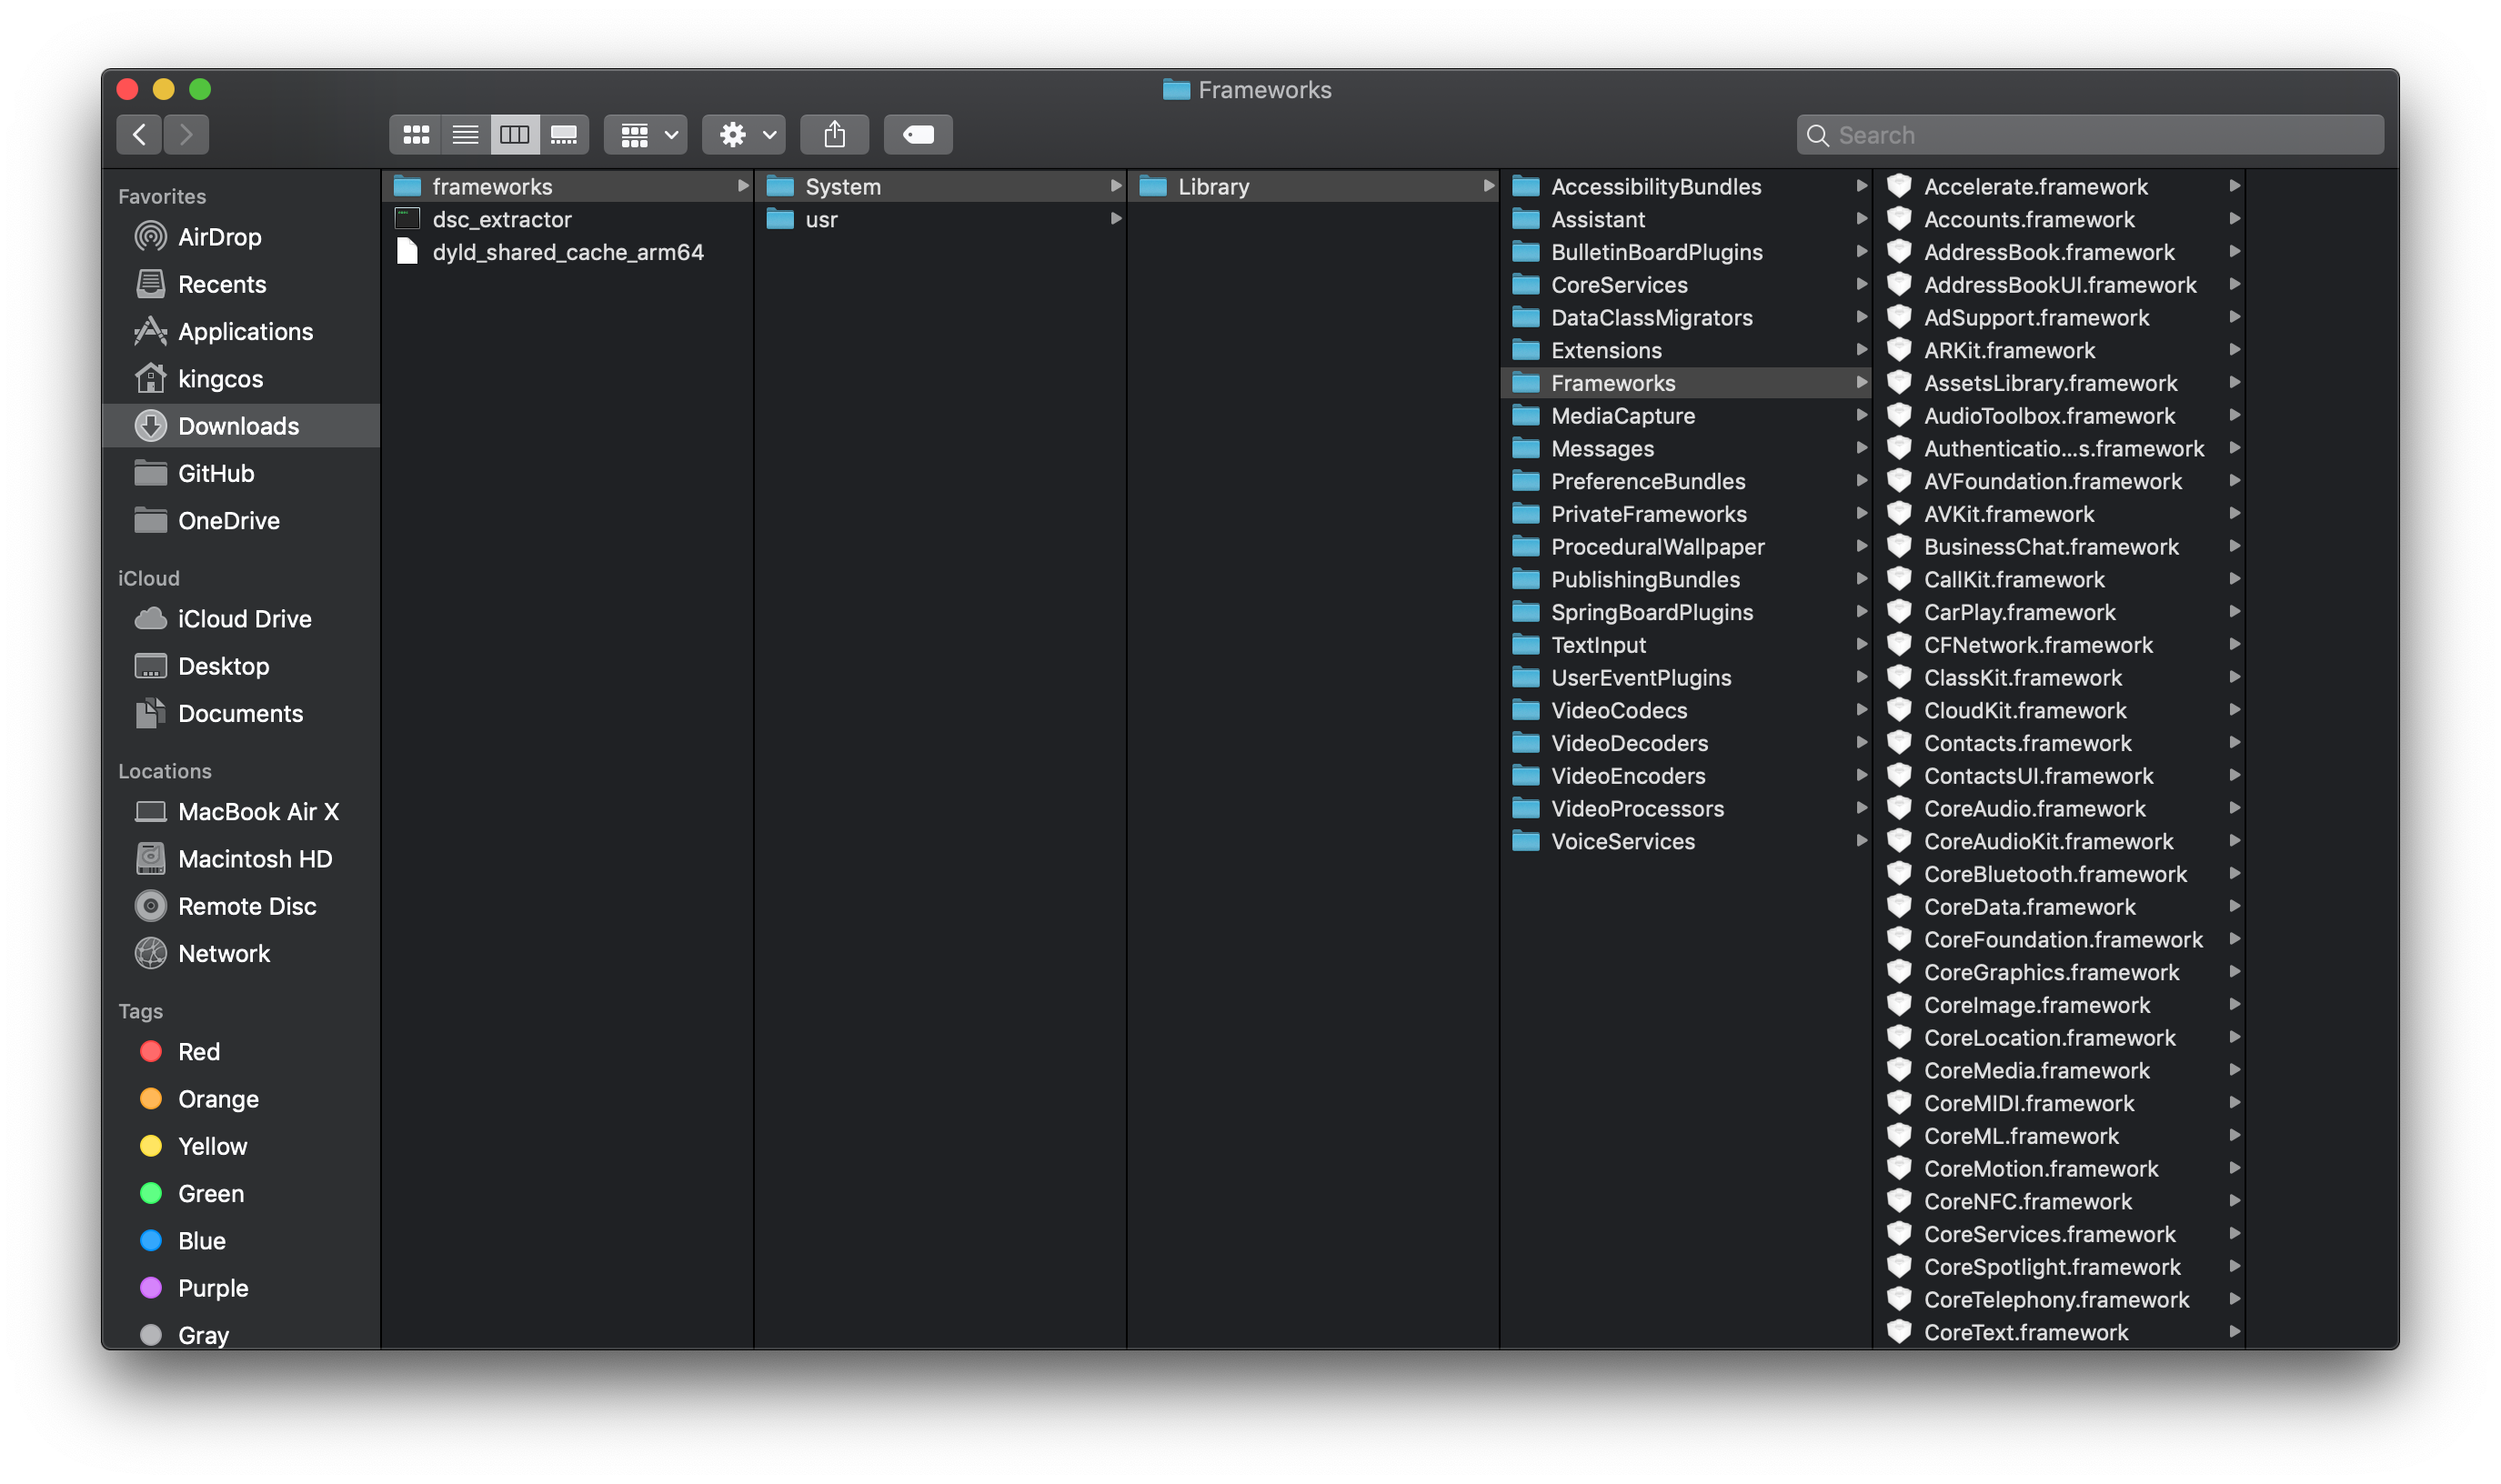
Task: Select the dsc_extractor executable file
Action: coord(501,220)
